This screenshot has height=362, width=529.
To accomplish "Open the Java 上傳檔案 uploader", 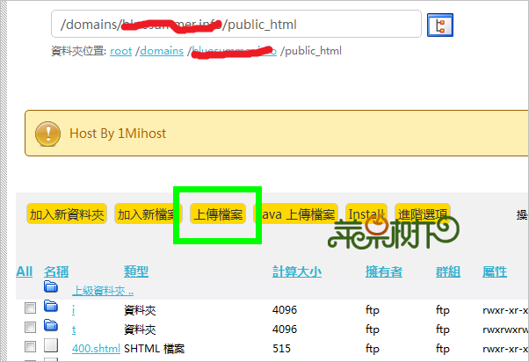I will click(x=297, y=214).
